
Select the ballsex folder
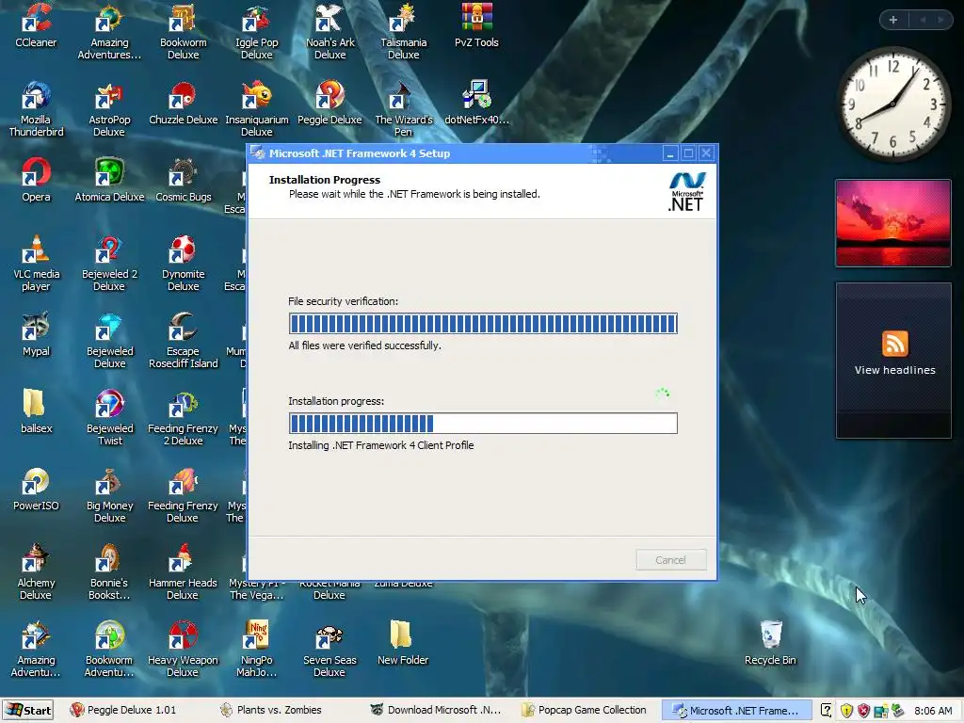[x=36, y=405]
